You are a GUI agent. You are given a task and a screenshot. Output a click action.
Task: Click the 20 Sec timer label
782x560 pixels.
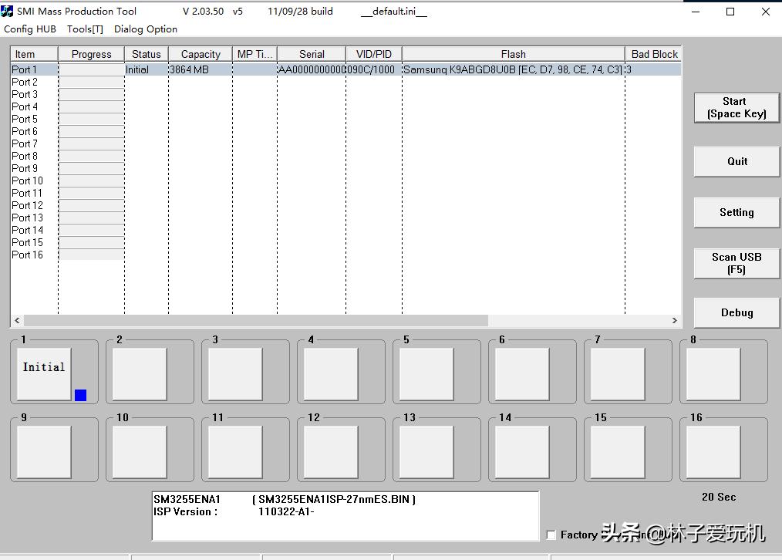(719, 497)
